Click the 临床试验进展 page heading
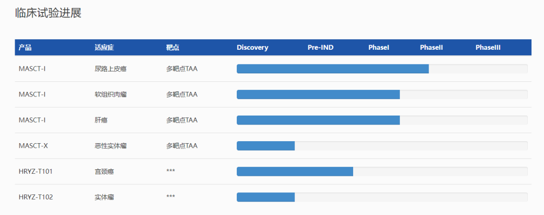Image resolution: width=544 pixels, height=215 pixels. pos(48,13)
